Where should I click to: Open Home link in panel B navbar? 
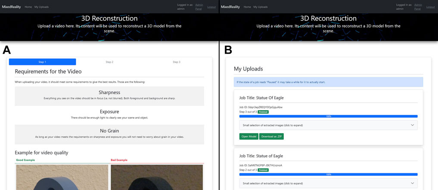(x=247, y=7)
